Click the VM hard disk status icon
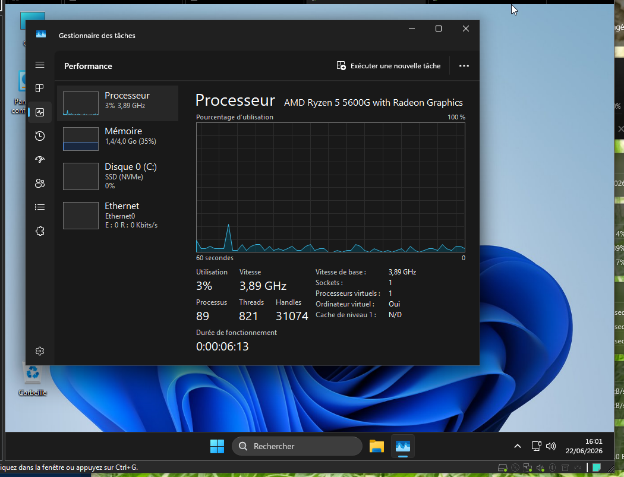The width and height of the screenshot is (624, 477). (503, 468)
